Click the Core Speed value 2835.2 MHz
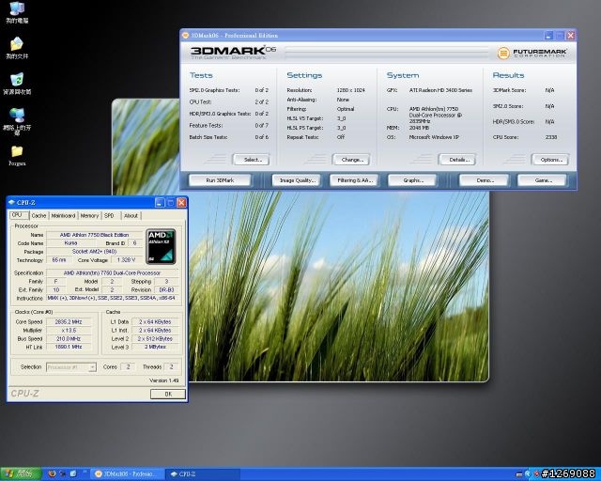This screenshot has height=481, width=601. tap(69, 322)
